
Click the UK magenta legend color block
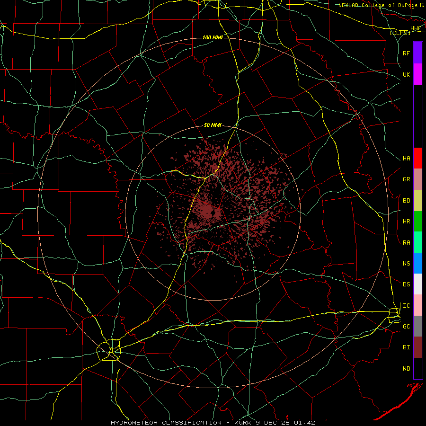pyautogui.click(x=418, y=74)
